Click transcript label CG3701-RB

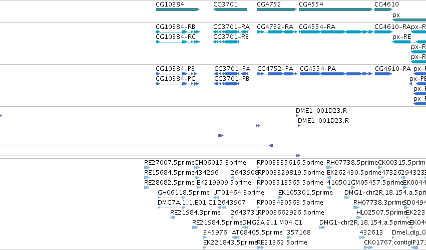(x=231, y=37)
